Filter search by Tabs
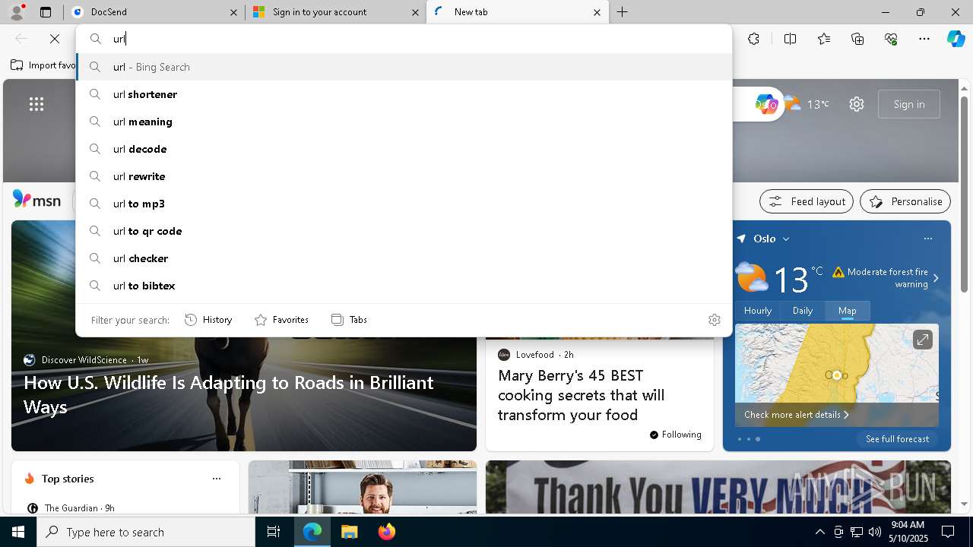This screenshot has height=547, width=973. [349, 320]
